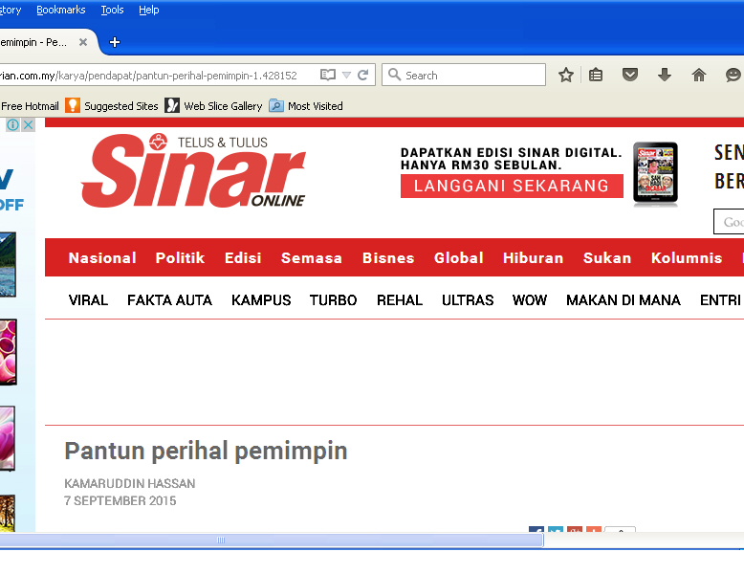The width and height of the screenshot is (744, 574).
Task: Open the Hiburan section
Action: click(x=533, y=257)
